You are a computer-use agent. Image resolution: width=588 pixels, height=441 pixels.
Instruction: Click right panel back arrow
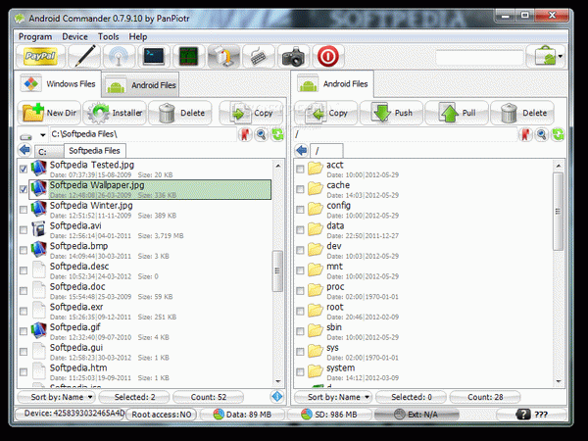pos(301,150)
